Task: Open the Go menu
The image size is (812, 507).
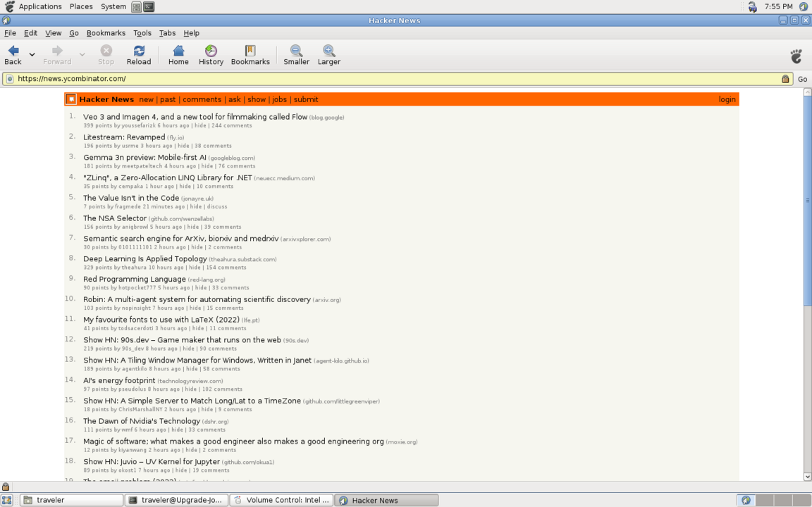Action: [x=74, y=32]
